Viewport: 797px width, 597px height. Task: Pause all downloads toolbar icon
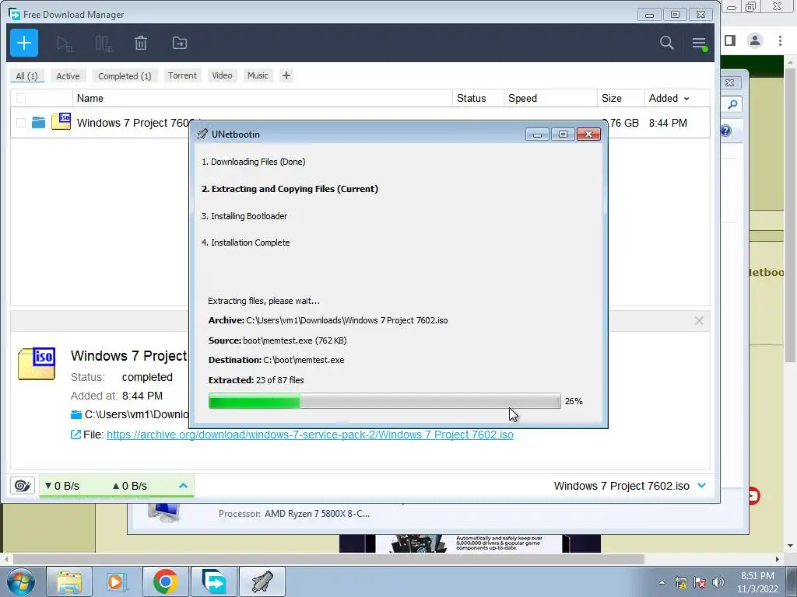[104, 44]
